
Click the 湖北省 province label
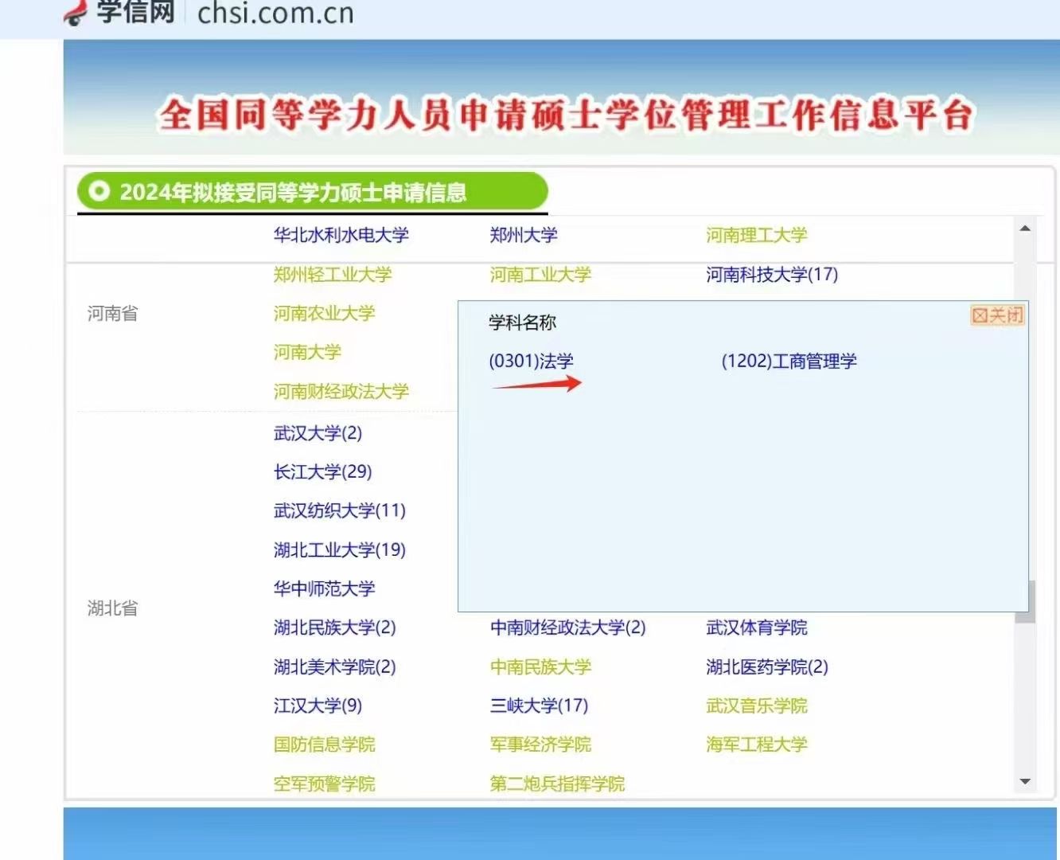[112, 608]
